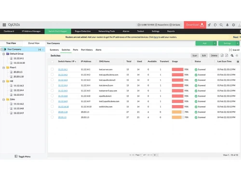The image size is (241, 181).
Task: Click the ME folder icon
Action: click(8, 81)
